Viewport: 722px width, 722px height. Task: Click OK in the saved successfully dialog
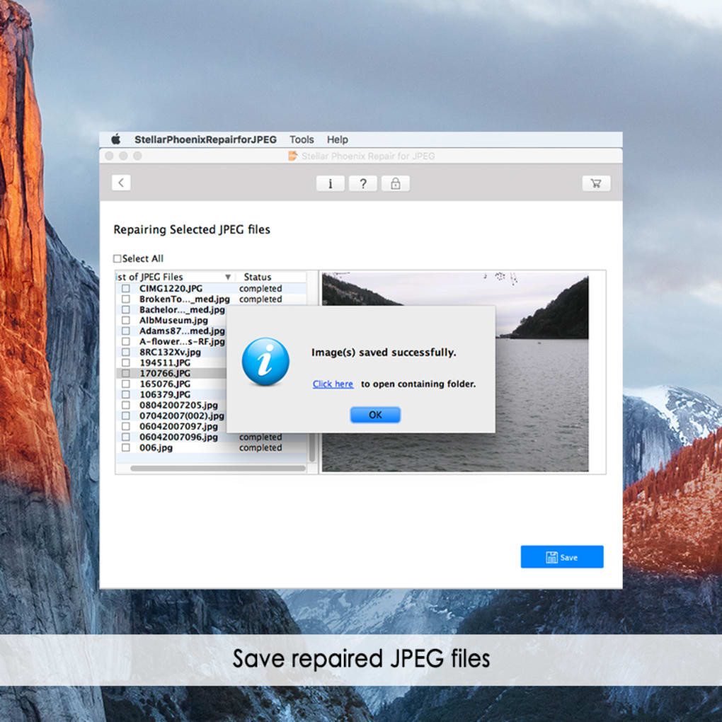(x=375, y=415)
